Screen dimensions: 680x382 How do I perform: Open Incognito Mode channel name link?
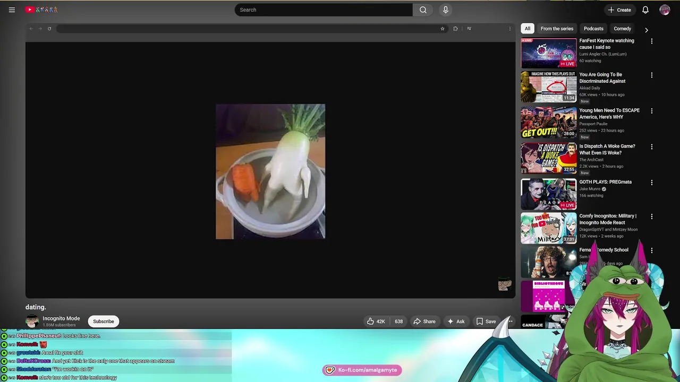[61, 318]
